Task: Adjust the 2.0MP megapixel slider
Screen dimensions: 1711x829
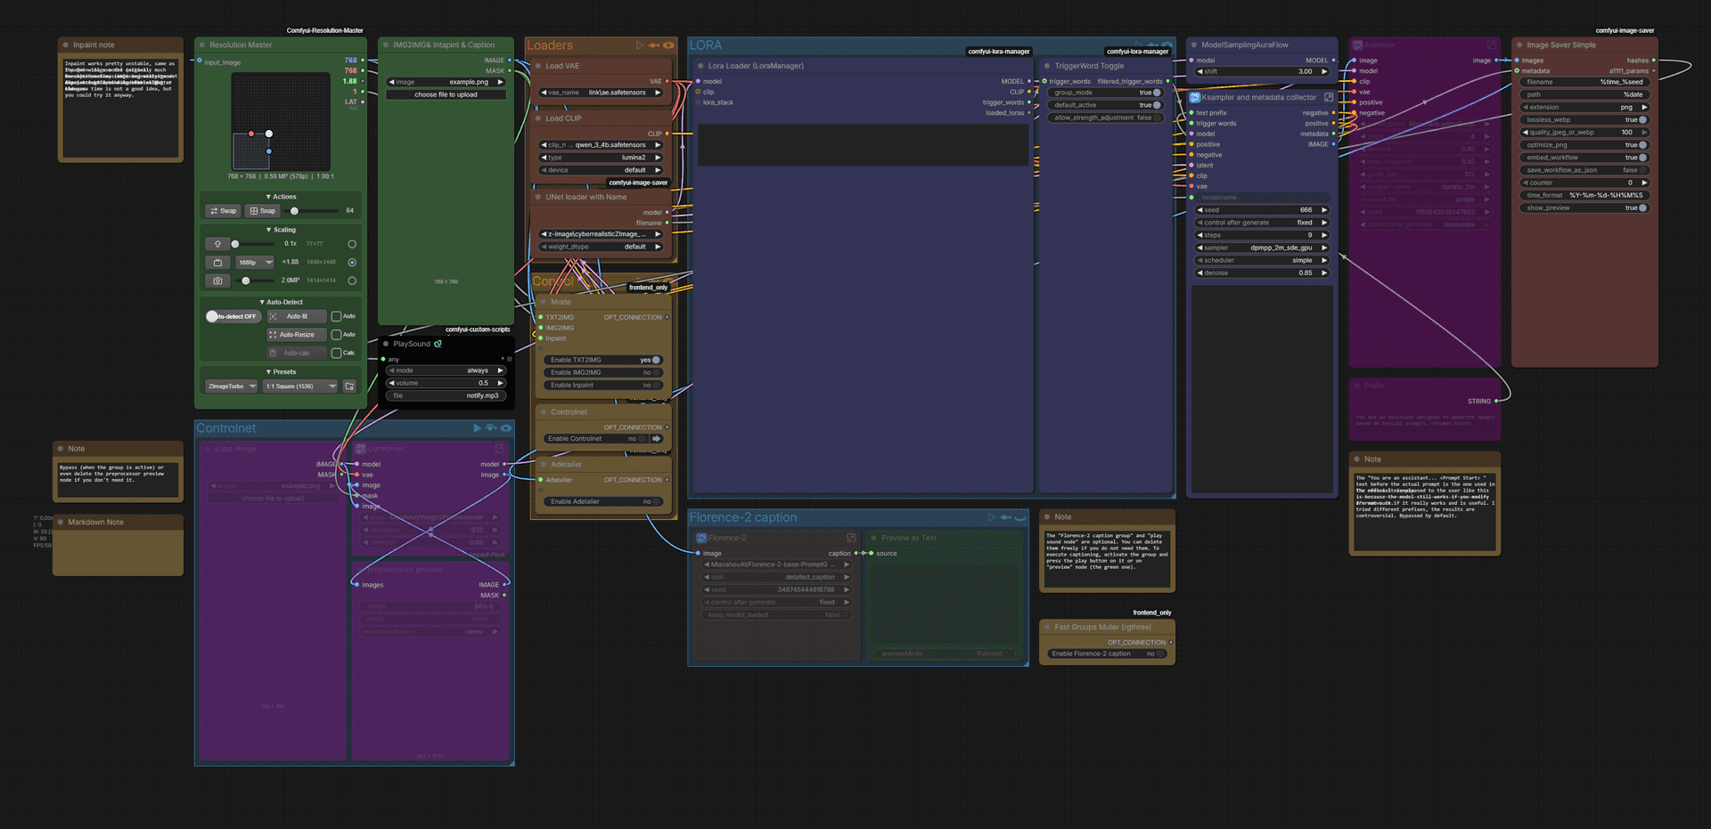Action: (x=256, y=280)
